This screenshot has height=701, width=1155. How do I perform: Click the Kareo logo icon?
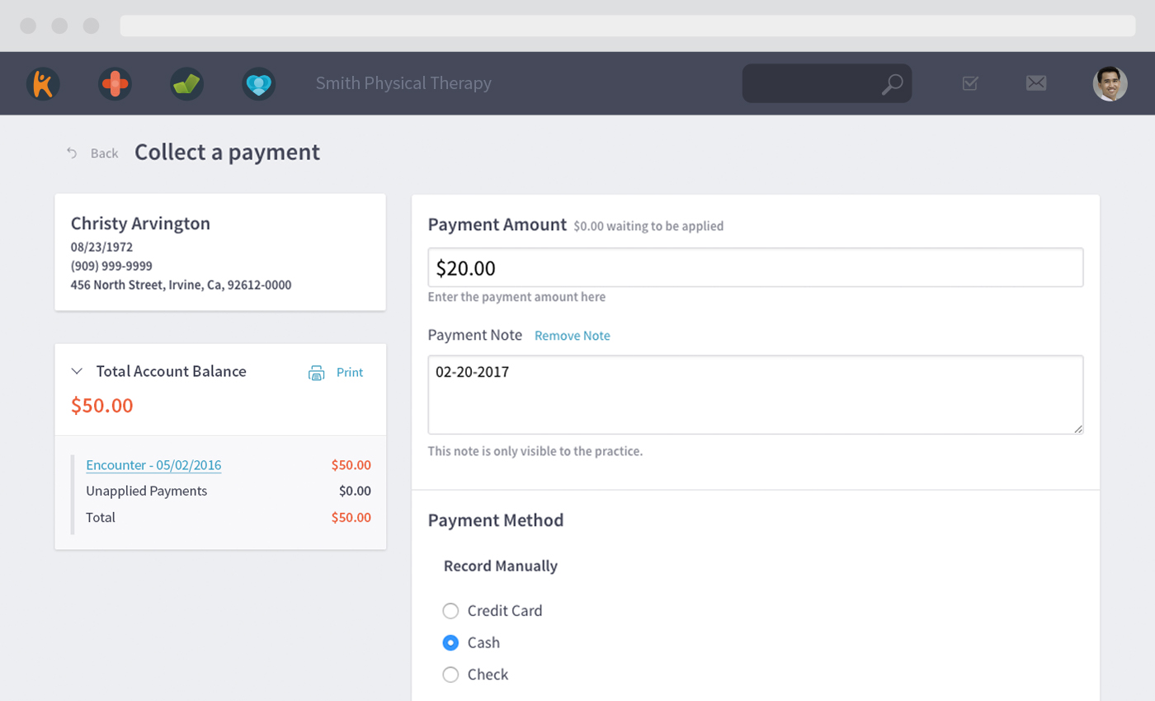42,82
